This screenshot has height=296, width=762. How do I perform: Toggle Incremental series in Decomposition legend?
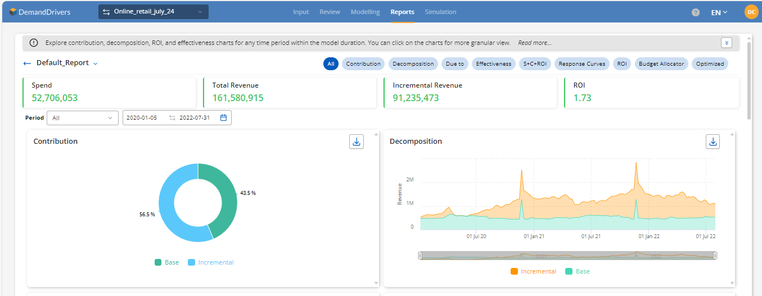coord(533,271)
